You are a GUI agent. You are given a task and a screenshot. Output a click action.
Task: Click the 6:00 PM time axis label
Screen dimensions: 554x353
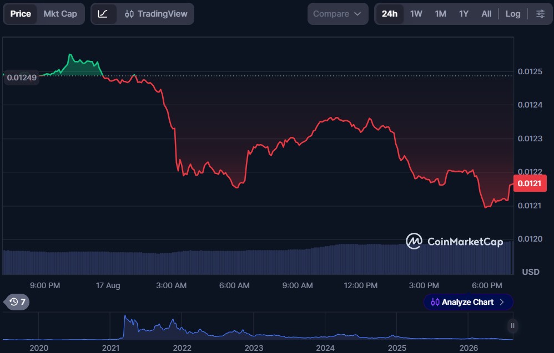coord(487,285)
